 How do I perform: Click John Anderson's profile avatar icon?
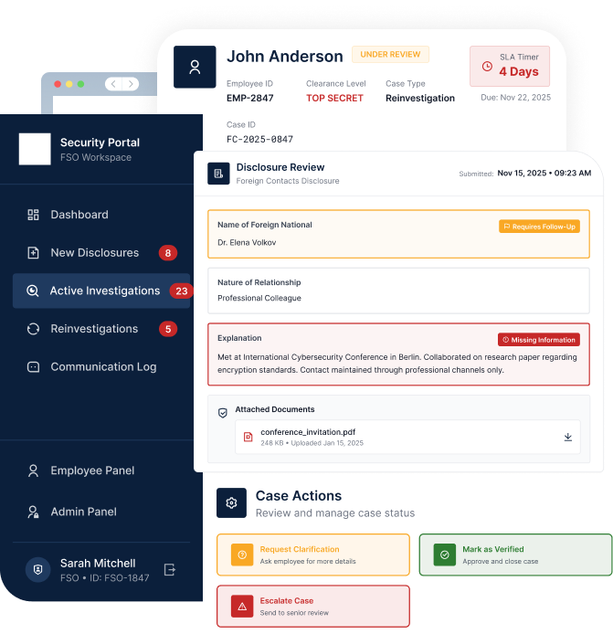[195, 67]
